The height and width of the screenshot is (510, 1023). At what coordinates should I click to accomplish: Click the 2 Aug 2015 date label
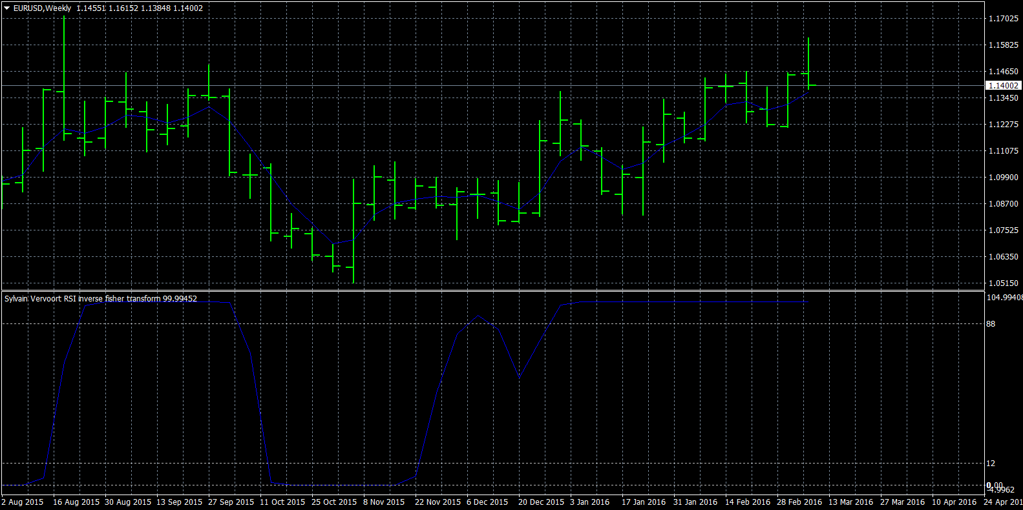23,502
